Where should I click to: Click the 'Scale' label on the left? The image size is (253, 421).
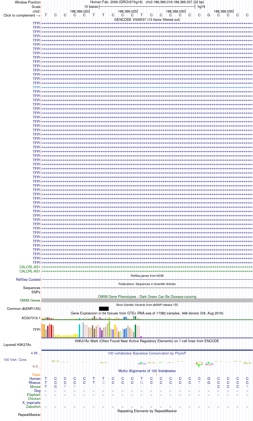coord(36,7)
